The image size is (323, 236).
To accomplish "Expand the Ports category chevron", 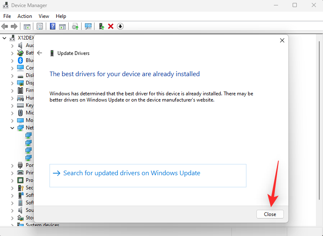I will click(x=12, y=165).
